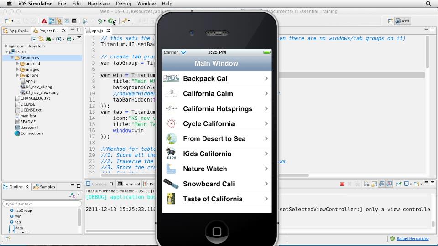Maximize the Outline panel
The height and width of the screenshot is (246, 438).
click(79, 185)
